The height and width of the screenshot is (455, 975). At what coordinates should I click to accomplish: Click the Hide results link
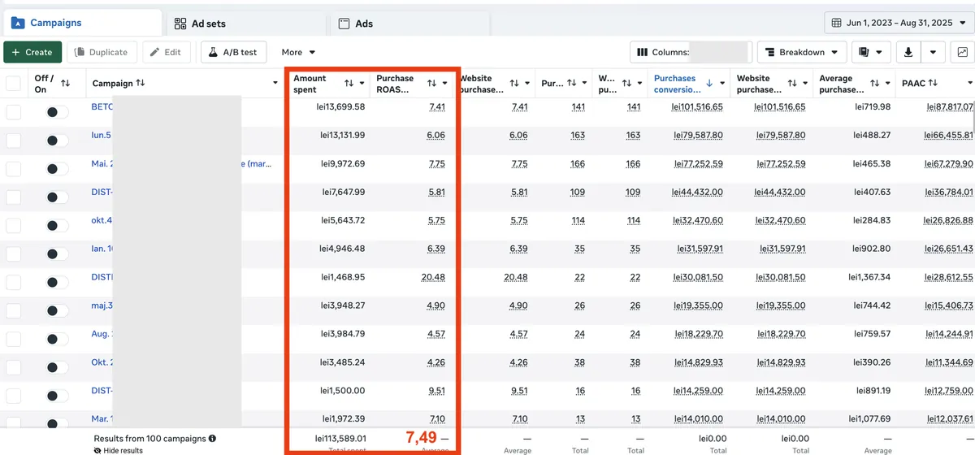pos(119,450)
